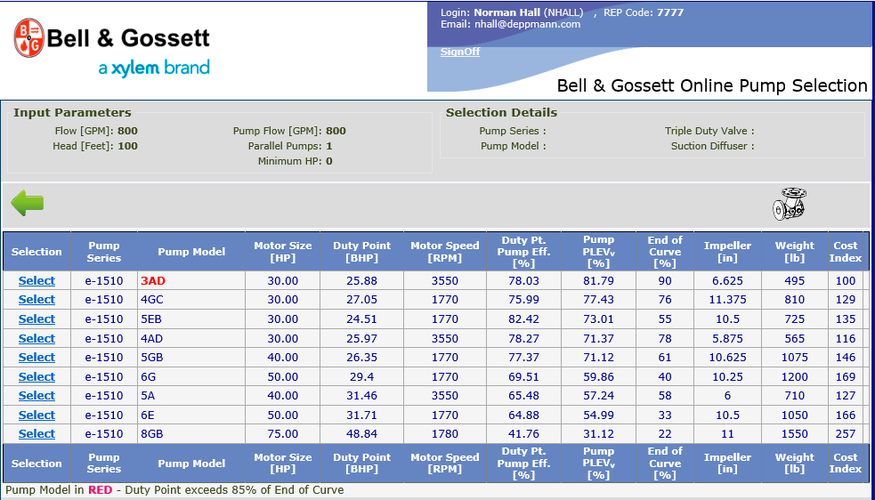The image size is (875, 500).
Task: Click the 4GC pump model cell
Action: coord(190,300)
